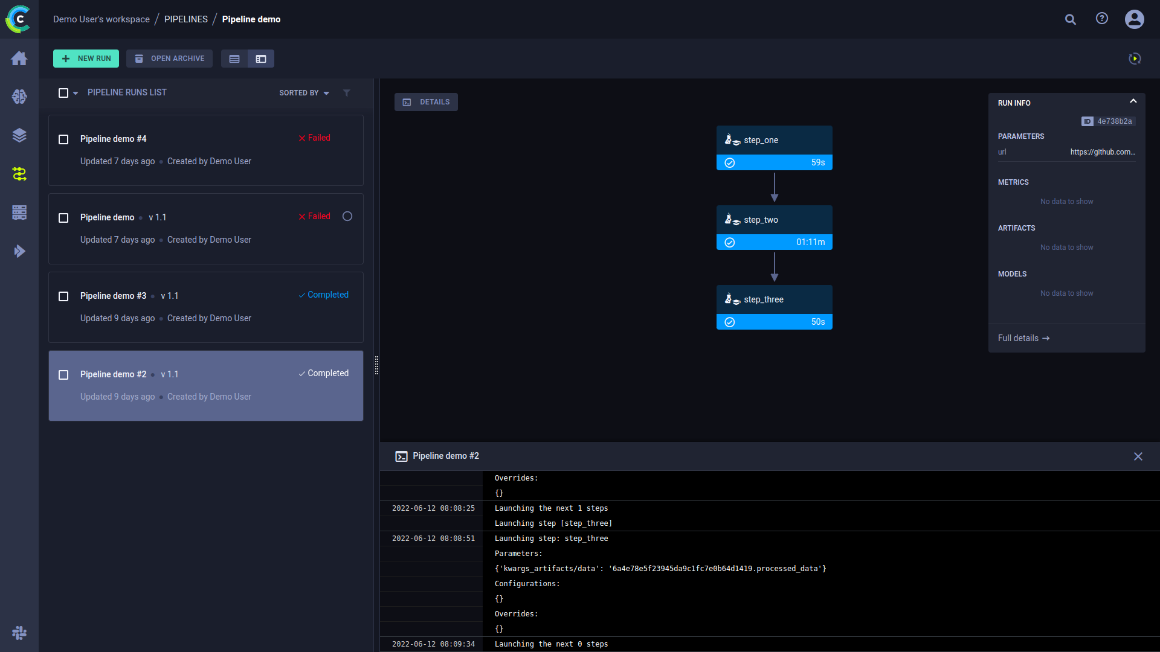This screenshot has width=1160, height=652.
Task: Open the home dashboard sidebar icon
Action: point(19,58)
